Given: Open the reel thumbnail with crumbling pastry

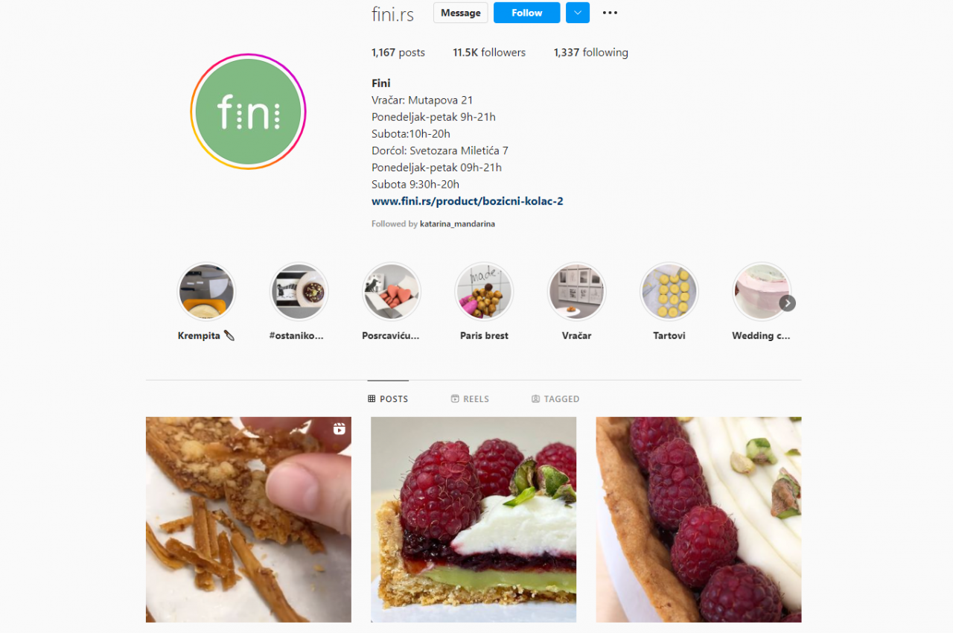Looking at the screenshot, I should tap(249, 520).
